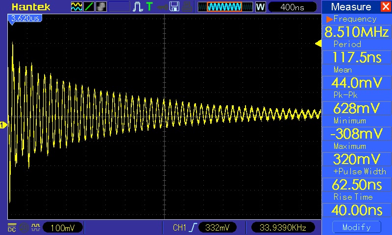Click the 332mV trigger level value
This screenshot has width=392, height=235.
coord(217,228)
